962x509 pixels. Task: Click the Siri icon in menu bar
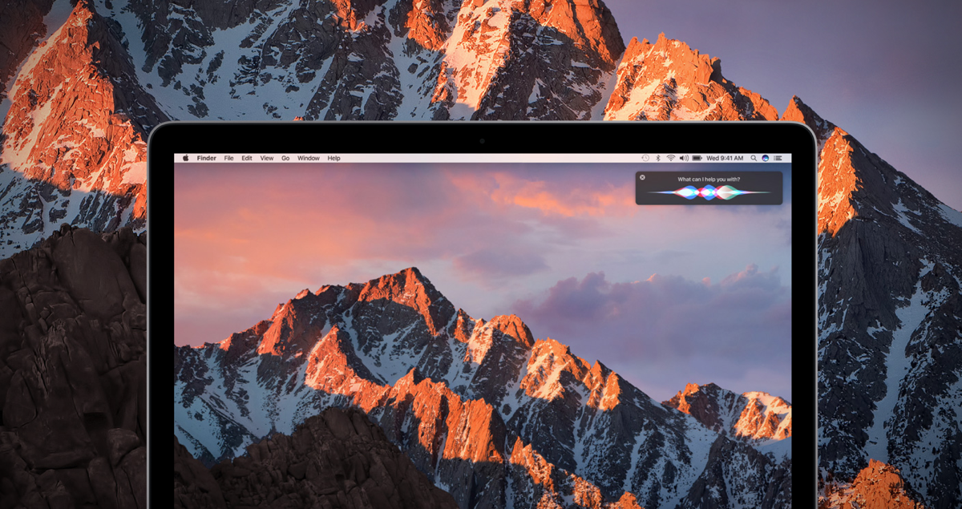[766, 158]
